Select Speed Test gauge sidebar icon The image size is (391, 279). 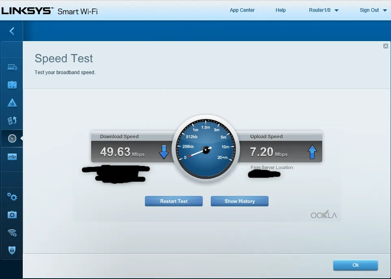pyautogui.click(x=12, y=138)
